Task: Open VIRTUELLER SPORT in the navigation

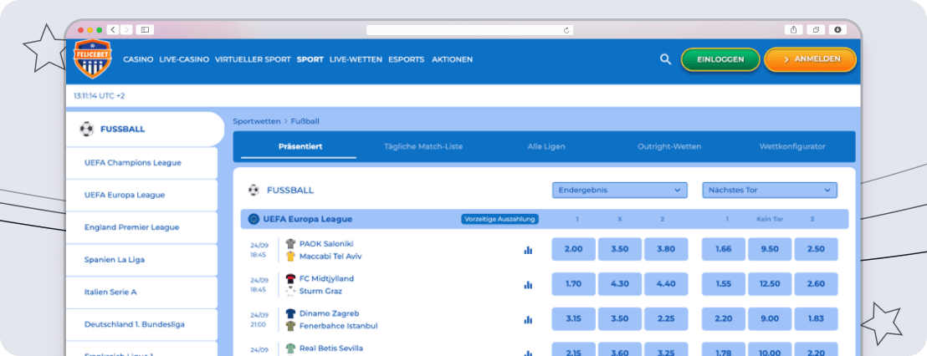Action: pyautogui.click(x=253, y=59)
